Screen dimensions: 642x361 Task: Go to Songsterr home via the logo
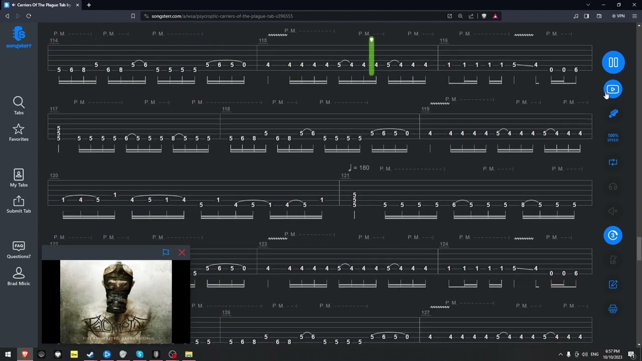click(x=19, y=37)
